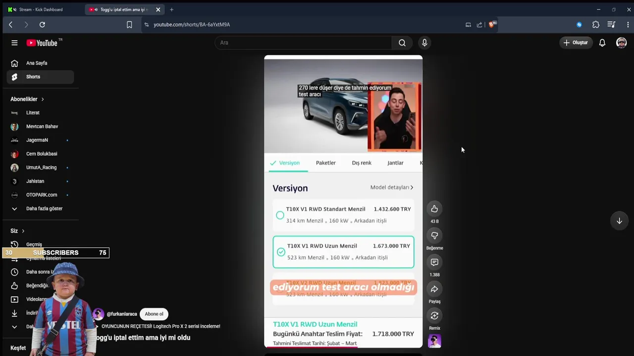This screenshot has height=356, width=634.
Task: Open Ana Sayfa in sidebar
Action: 40,63
